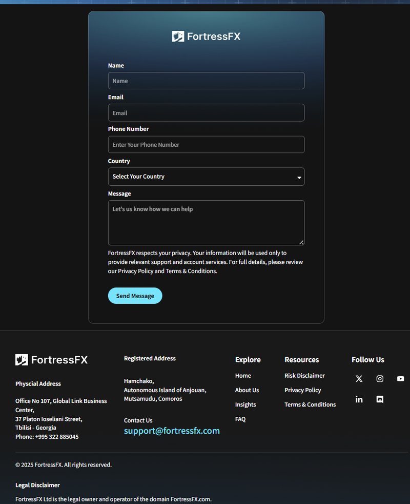Screen dimensions: 410x504
Task: Click the Message box resize handle
Action: pos(301,242)
